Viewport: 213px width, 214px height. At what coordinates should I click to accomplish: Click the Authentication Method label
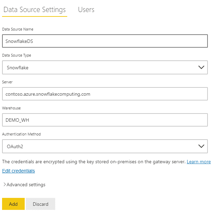point(21,134)
